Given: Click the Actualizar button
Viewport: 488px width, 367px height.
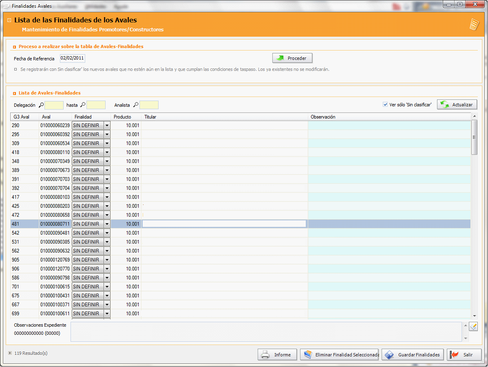Looking at the screenshot, I should tap(457, 105).
